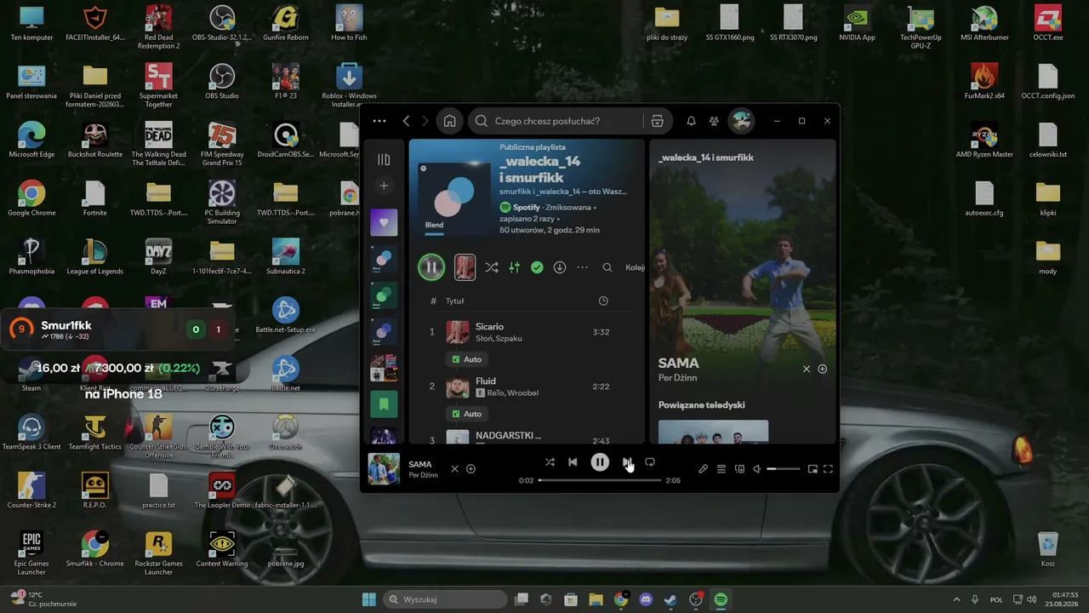The image size is (1089, 613).
Task: Click the SAMA album art in the player bar
Action: pos(384,469)
